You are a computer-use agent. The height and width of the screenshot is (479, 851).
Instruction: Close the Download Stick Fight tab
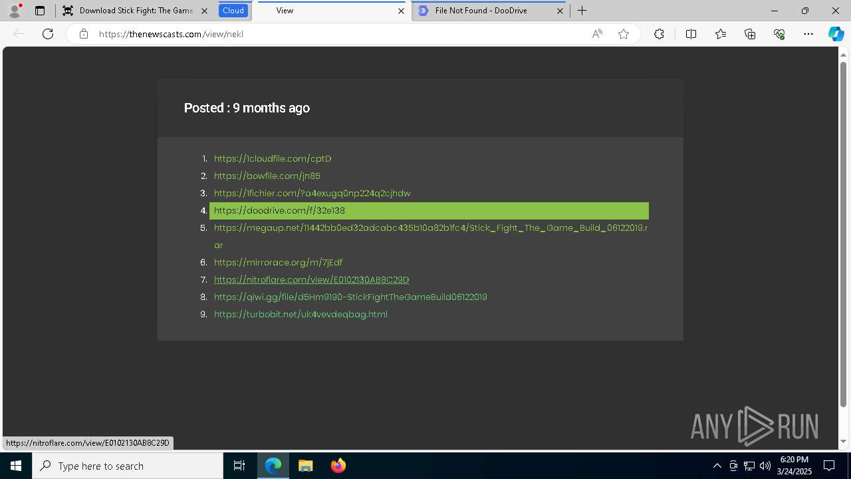pyautogui.click(x=204, y=11)
